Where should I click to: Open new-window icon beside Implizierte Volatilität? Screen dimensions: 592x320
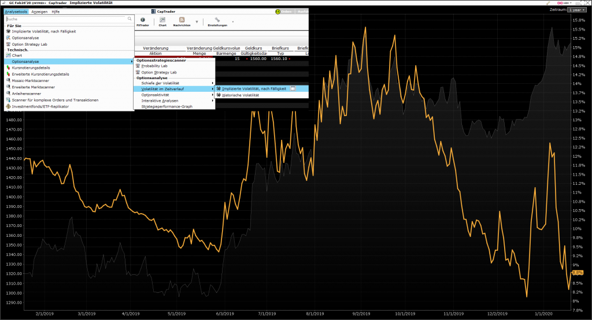tap(293, 89)
